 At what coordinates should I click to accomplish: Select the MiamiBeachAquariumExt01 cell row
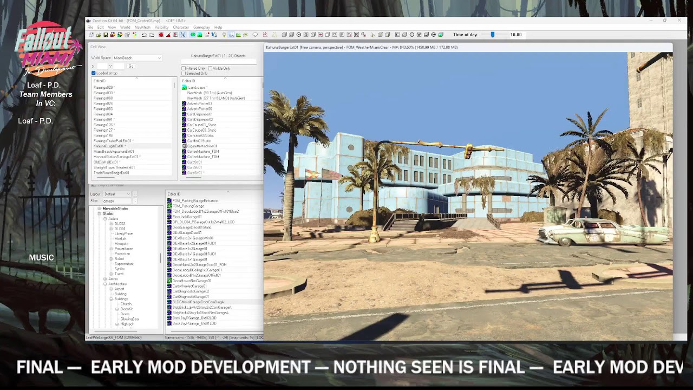click(133, 152)
